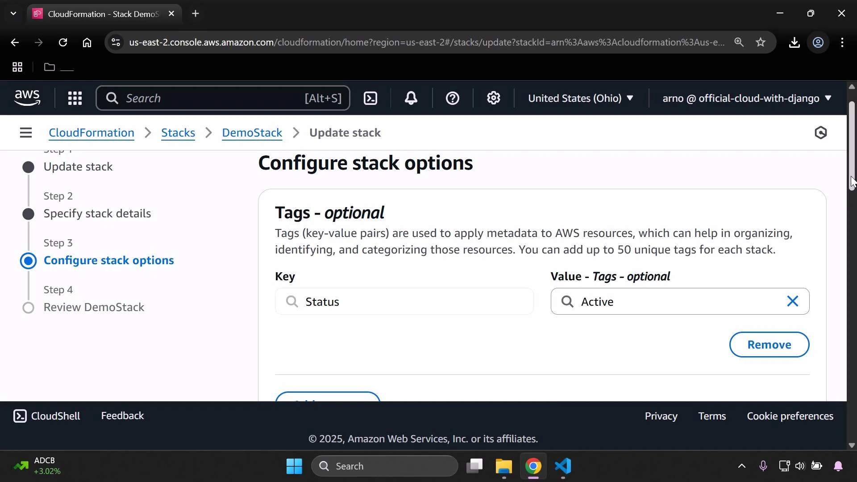Click Remove to delete the Status tag
857x482 pixels.
769,345
